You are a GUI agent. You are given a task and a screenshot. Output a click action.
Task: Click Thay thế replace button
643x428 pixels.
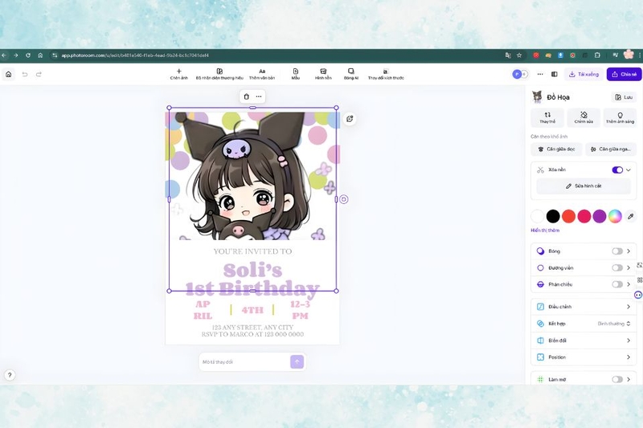pos(547,117)
